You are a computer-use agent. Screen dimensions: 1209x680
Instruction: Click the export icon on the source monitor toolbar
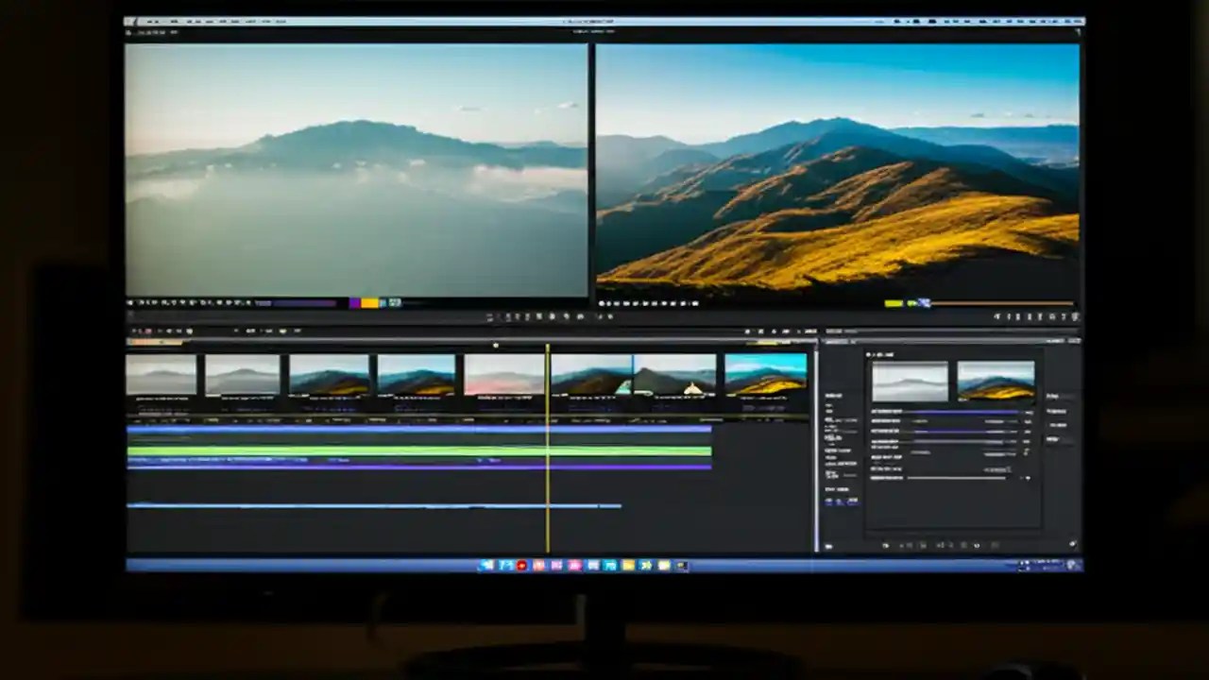(234, 302)
